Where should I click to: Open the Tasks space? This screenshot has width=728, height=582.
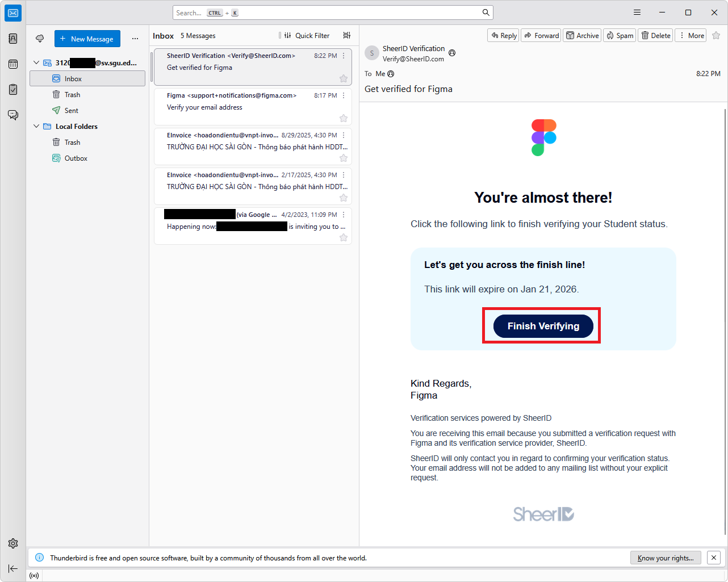tap(13, 89)
